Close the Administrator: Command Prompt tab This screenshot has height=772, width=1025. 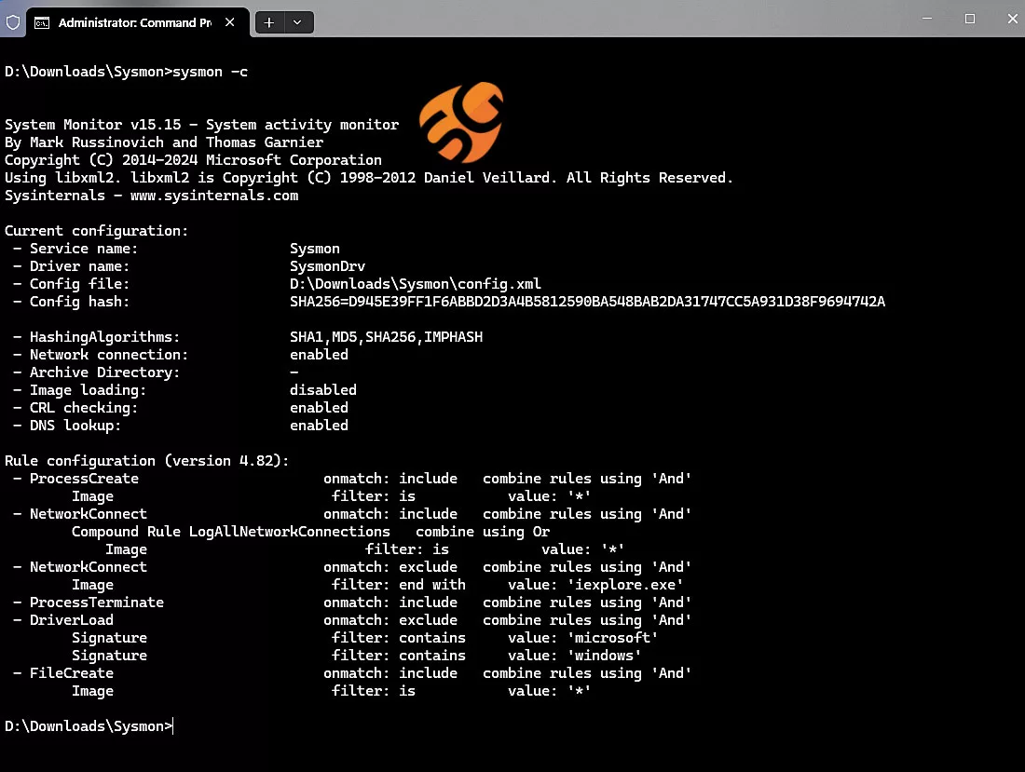(229, 22)
